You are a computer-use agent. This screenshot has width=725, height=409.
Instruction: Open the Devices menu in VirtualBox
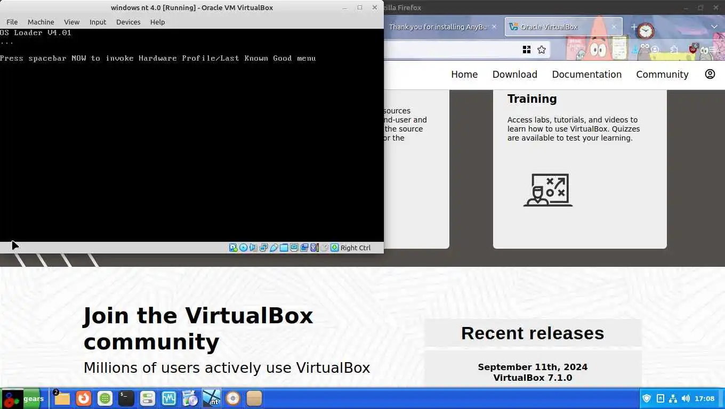128,22
